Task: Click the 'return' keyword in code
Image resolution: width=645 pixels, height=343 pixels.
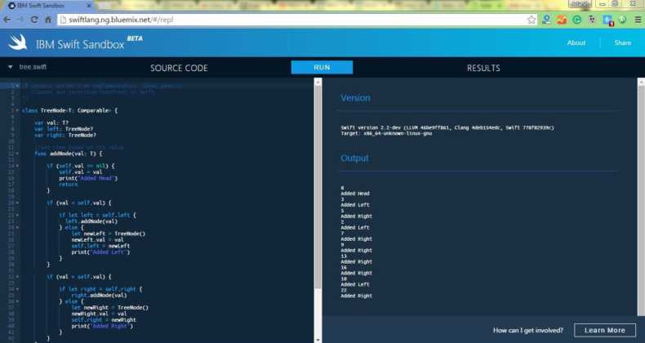Action: pos(69,185)
